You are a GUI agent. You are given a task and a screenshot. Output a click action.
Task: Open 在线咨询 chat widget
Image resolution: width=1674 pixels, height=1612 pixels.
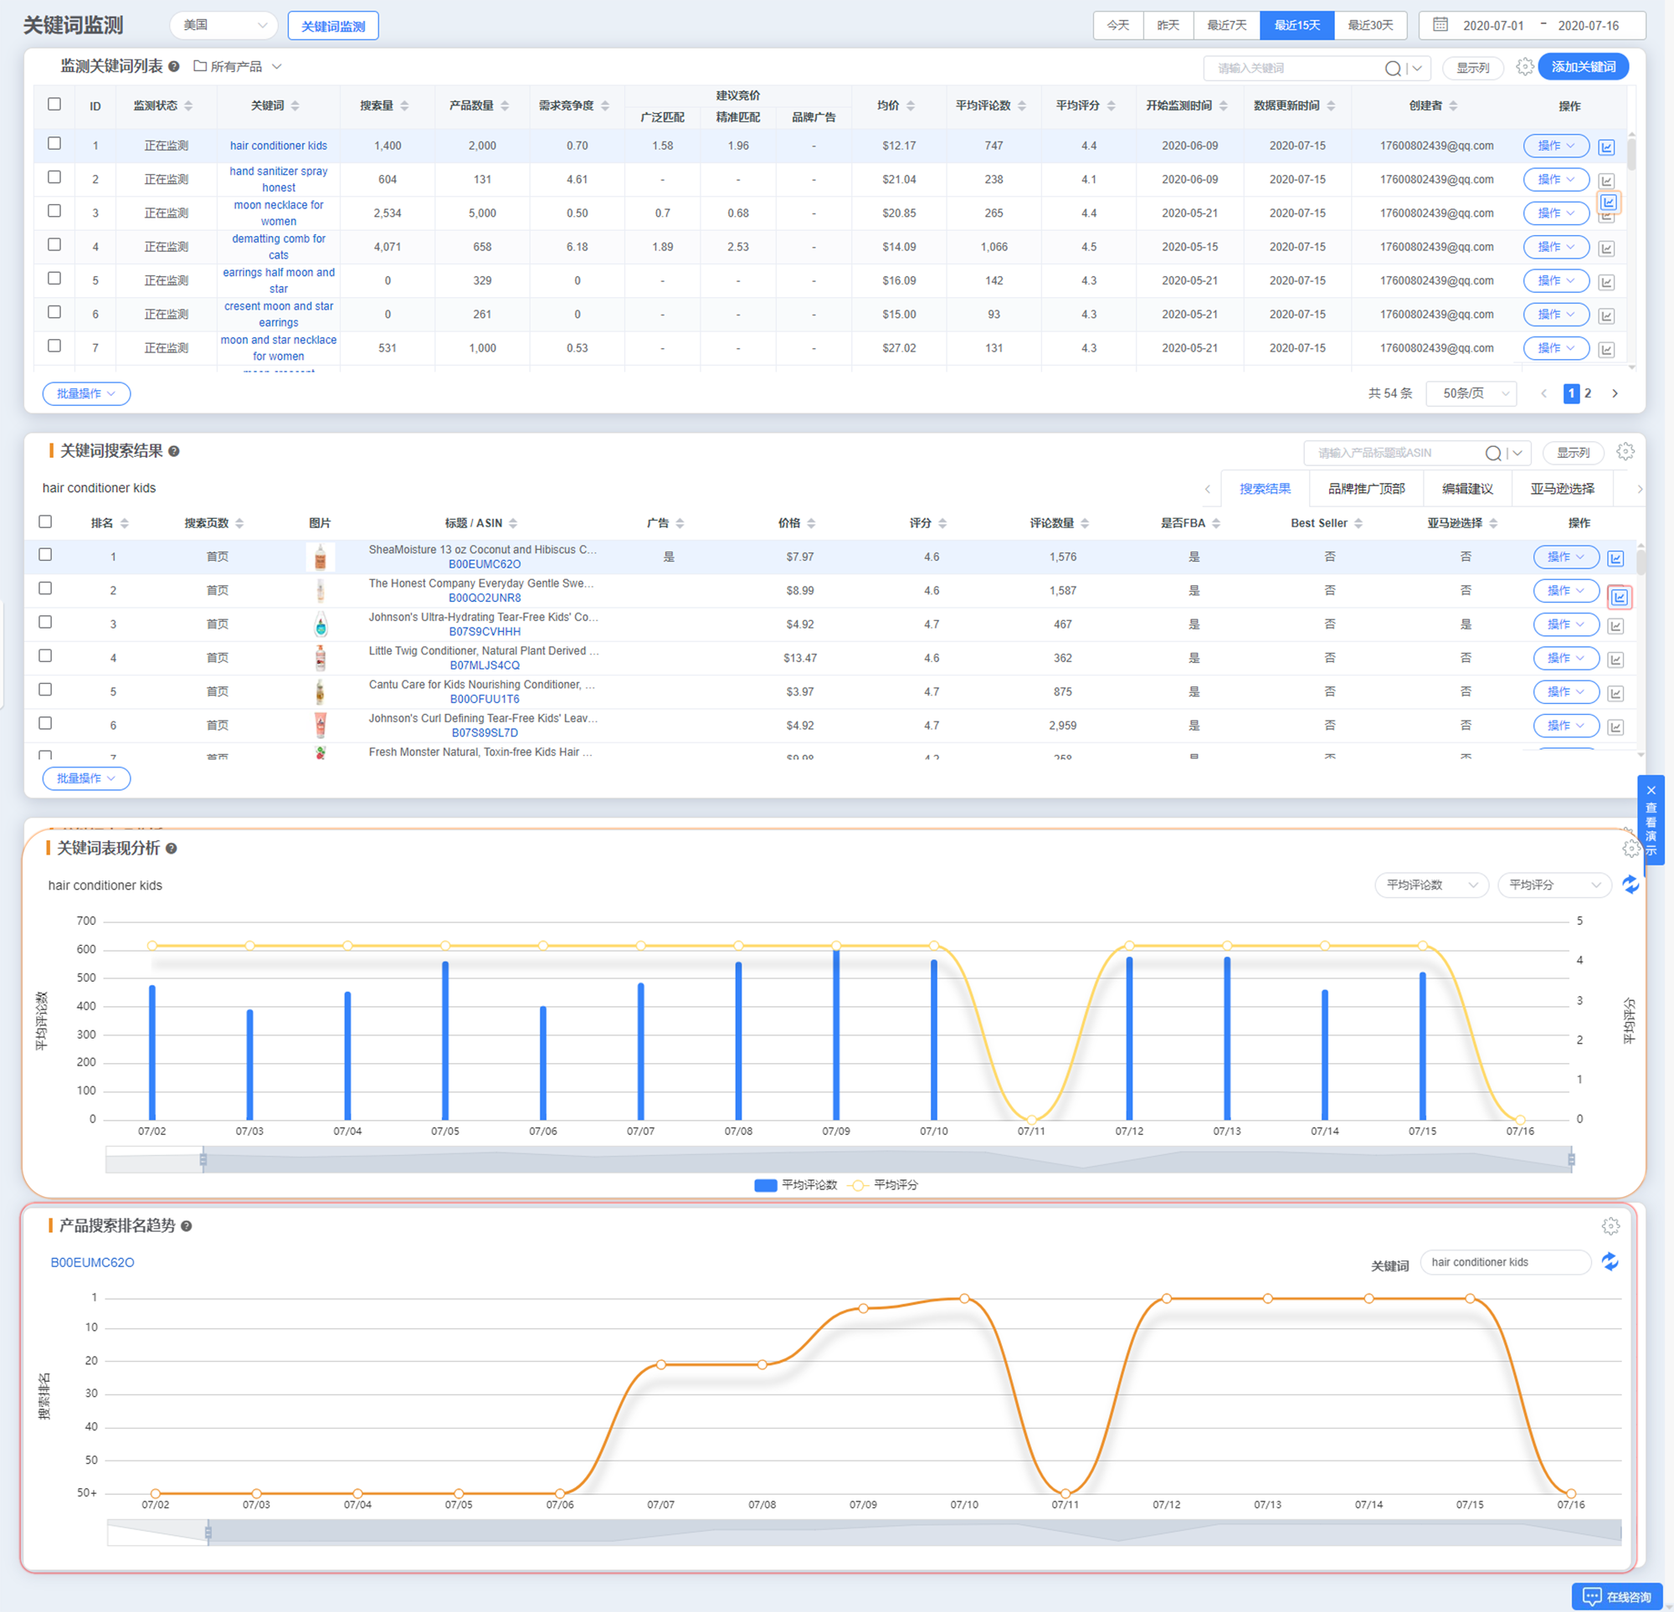pyautogui.click(x=1617, y=1596)
